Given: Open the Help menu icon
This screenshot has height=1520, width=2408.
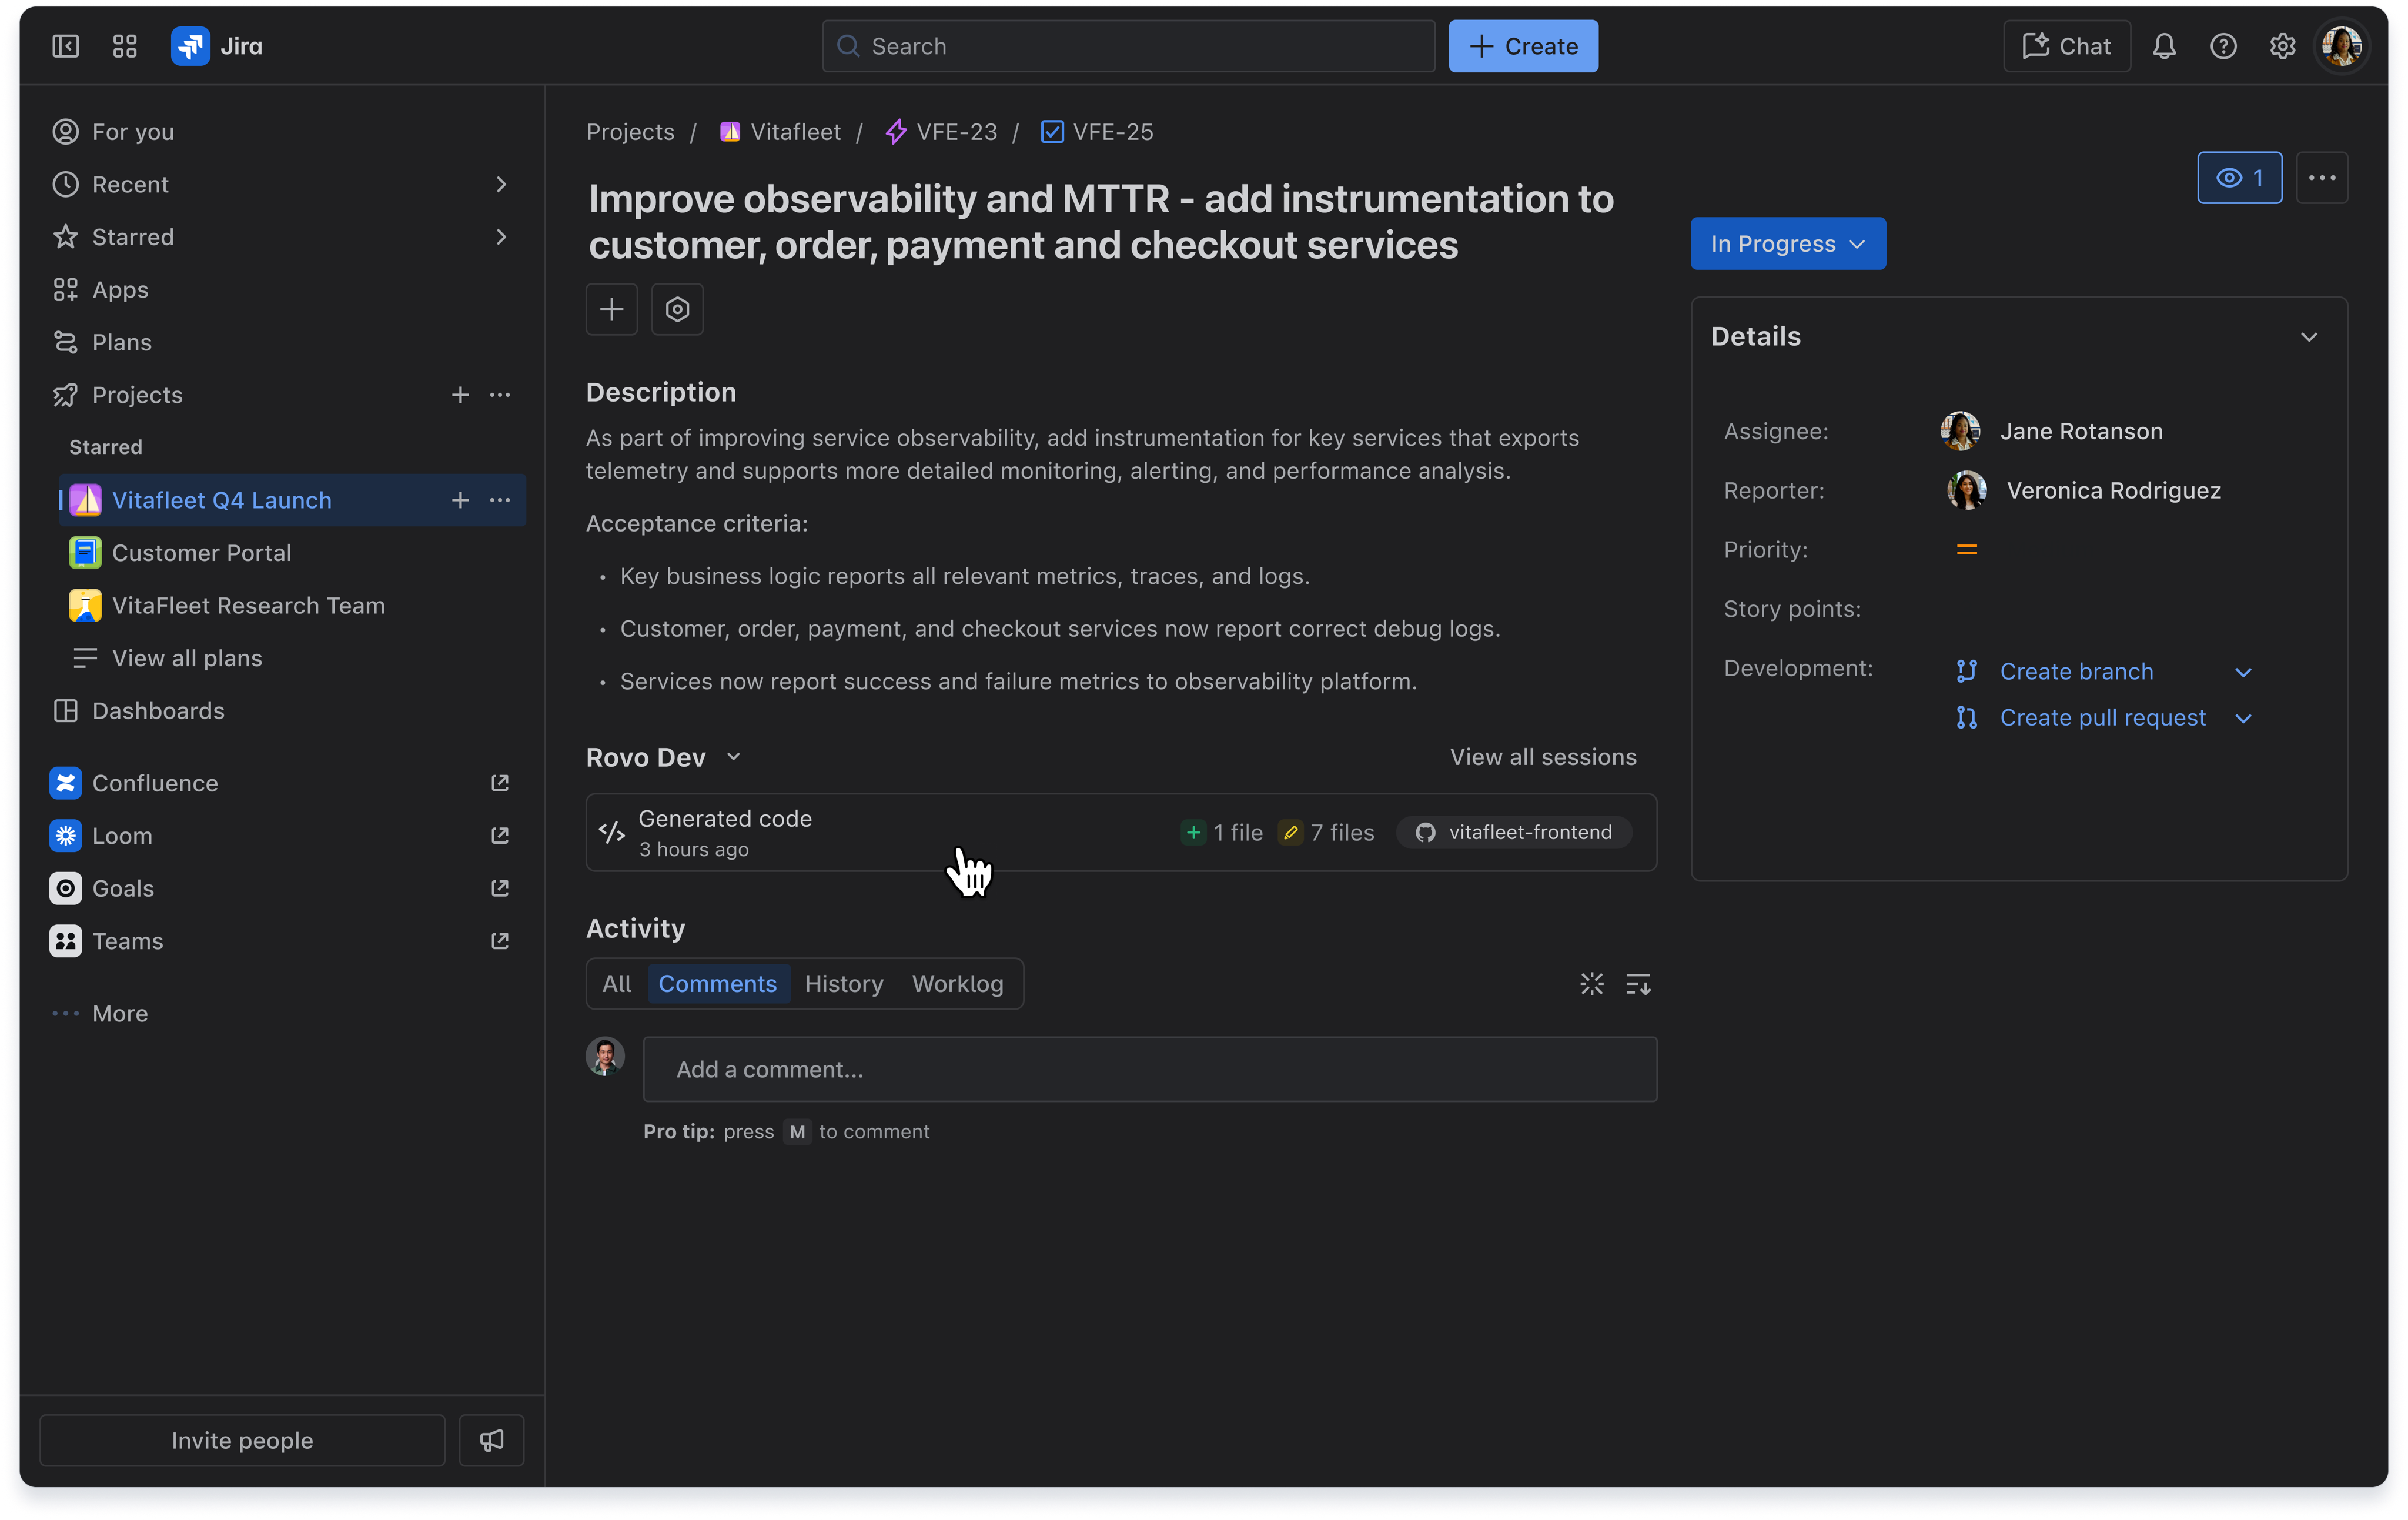Looking at the screenshot, I should tap(2223, 46).
